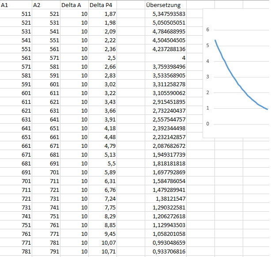The width and height of the screenshot is (271, 257).
Task: Click the A2 cell with 701
Action: tap(46, 172)
